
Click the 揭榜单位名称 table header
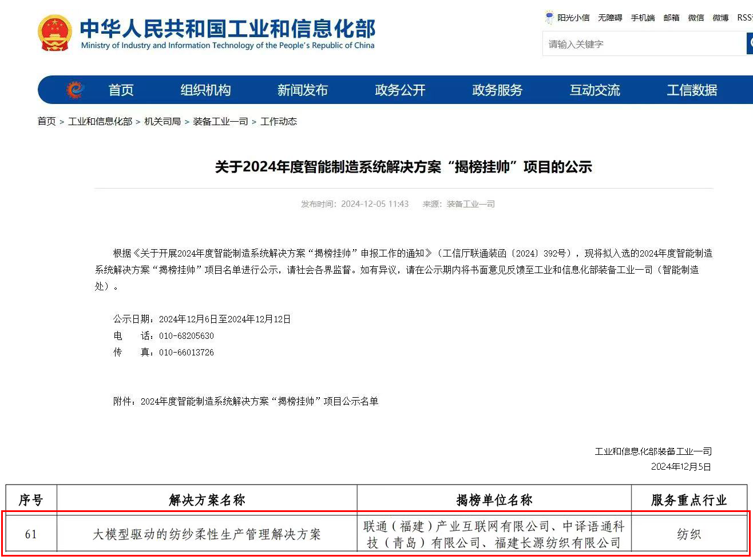pos(494,500)
